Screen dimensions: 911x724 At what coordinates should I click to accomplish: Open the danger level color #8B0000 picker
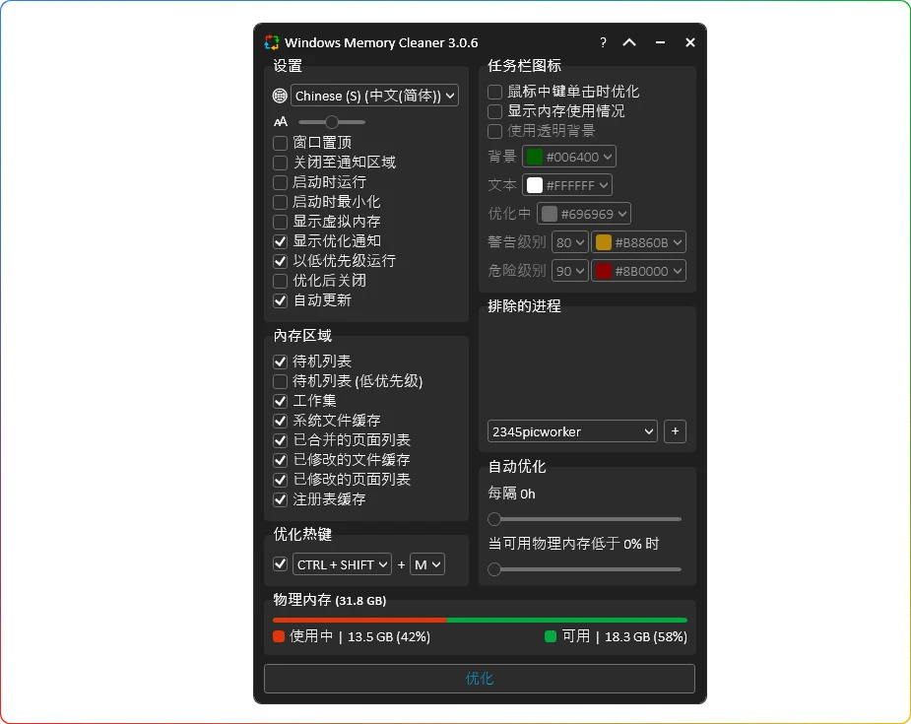pyautogui.click(x=638, y=270)
